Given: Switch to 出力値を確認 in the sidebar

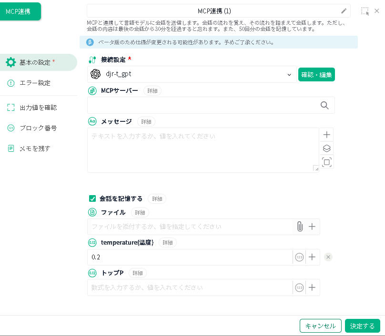Looking at the screenshot, I should pyautogui.click(x=38, y=108).
